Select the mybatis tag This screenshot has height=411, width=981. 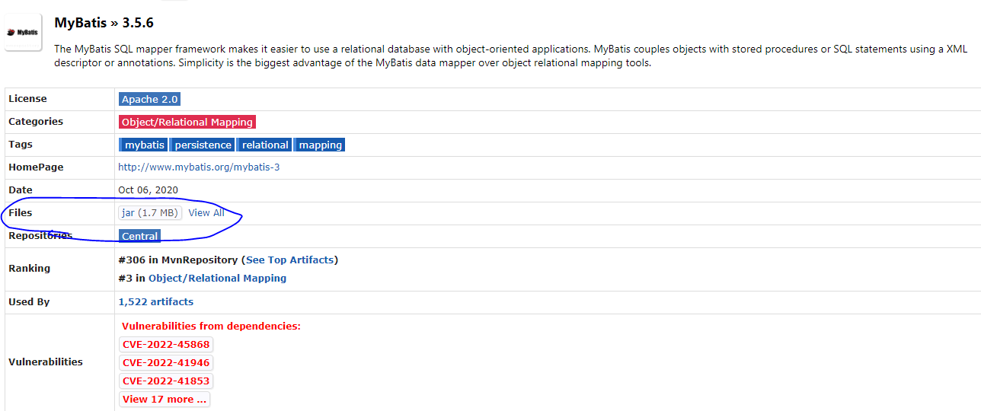coord(143,145)
